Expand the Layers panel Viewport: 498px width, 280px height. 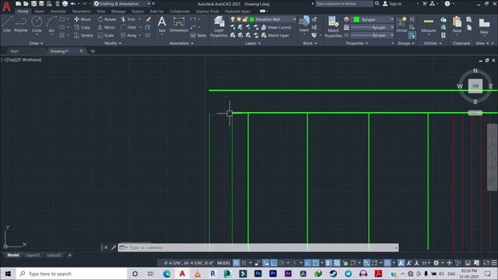(253, 44)
